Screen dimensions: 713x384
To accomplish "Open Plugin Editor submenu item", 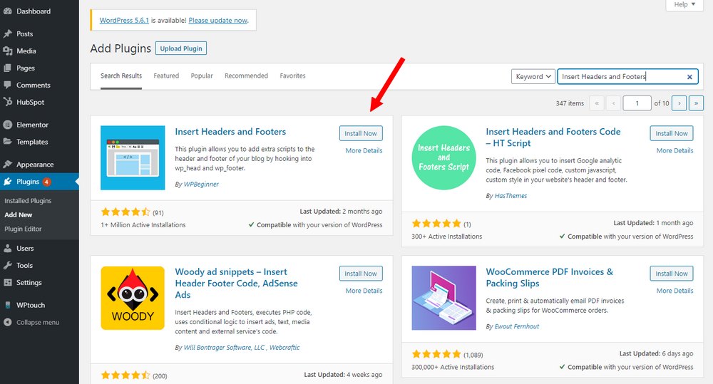I will [23, 229].
